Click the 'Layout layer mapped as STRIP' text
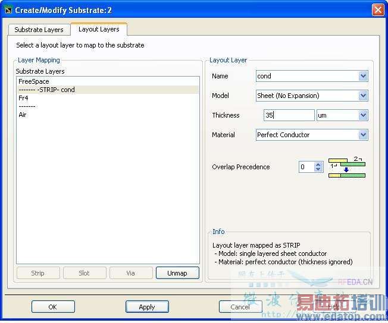The width and height of the screenshot is (388, 323). click(x=256, y=245)
